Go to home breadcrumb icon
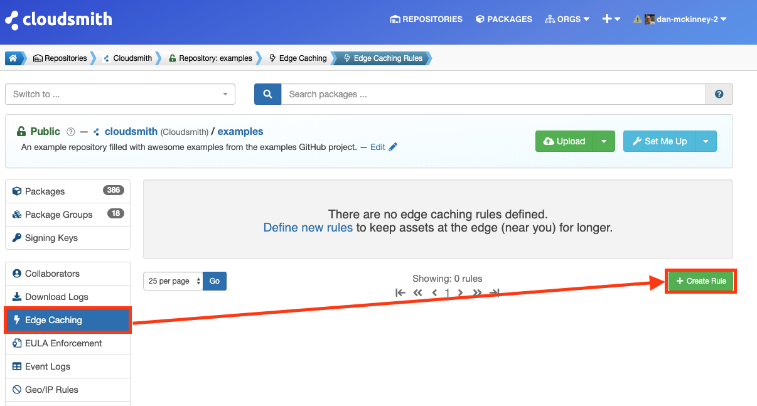This screenshot has width=757, height=406. 13,58
